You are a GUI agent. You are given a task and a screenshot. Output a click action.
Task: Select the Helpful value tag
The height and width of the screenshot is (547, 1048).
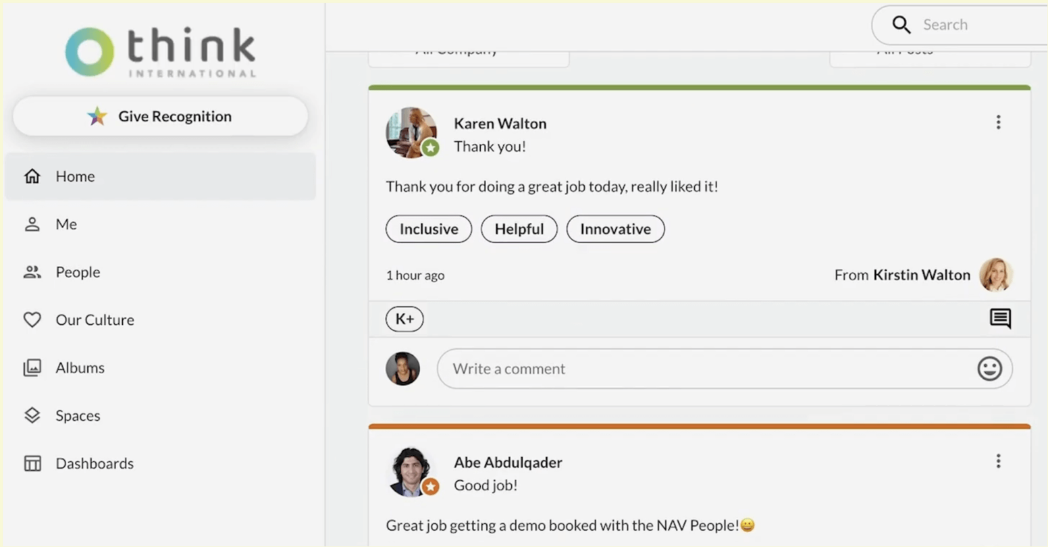[x=519, y=229]
